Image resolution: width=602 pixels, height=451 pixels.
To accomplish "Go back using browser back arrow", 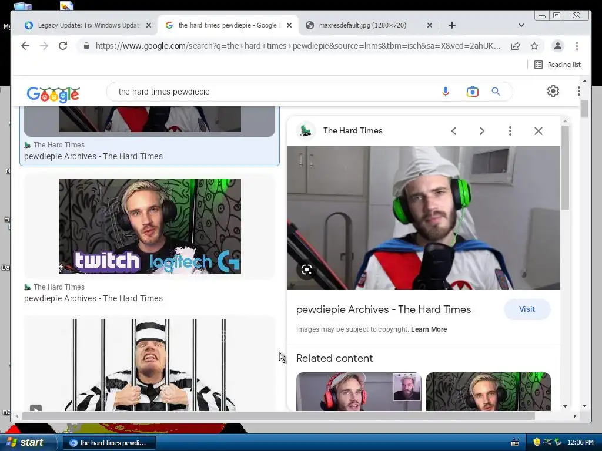I will [x=25, y=46].
